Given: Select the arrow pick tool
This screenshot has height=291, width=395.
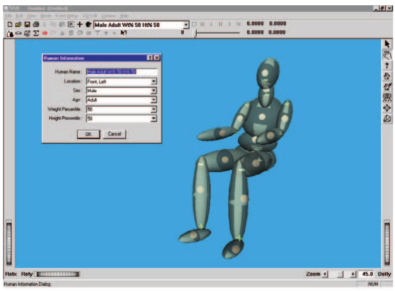Looking at the screenshot, I should (x=387, y=44).
